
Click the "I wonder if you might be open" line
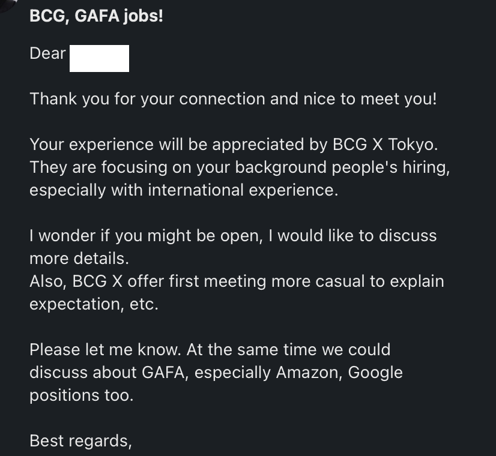click(x=233, y=235)
